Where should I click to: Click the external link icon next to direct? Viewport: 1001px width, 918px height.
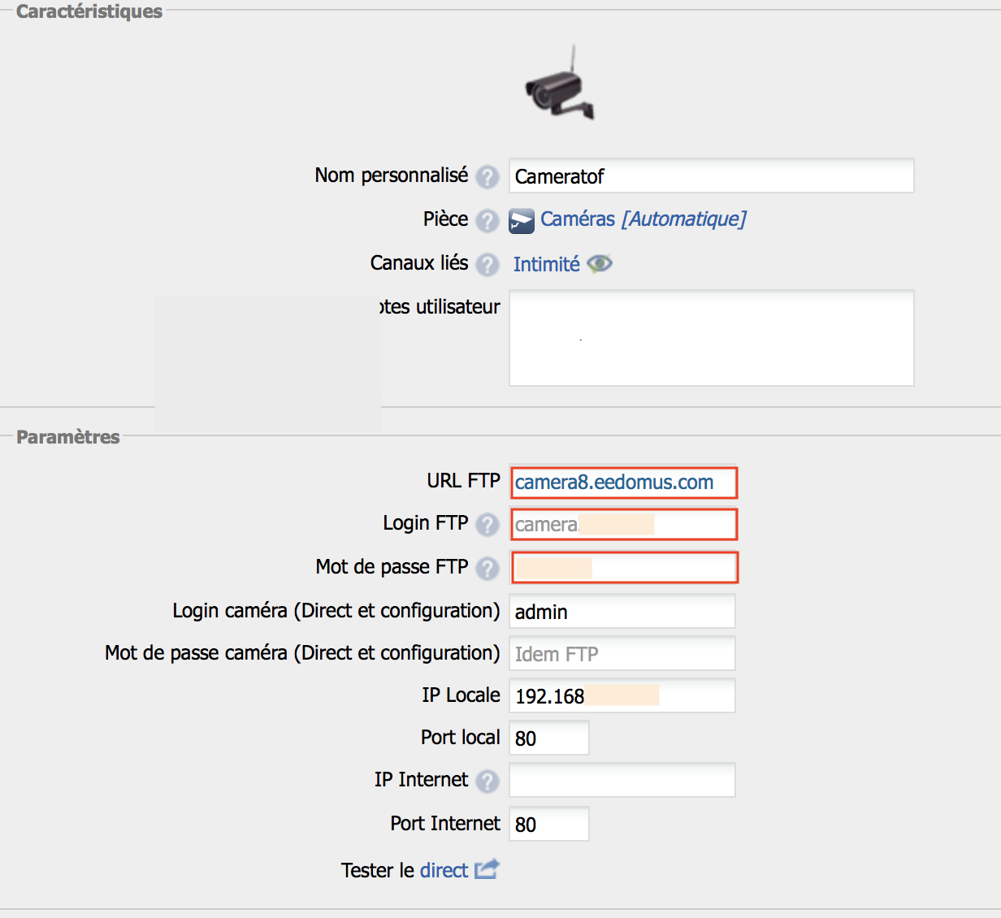tap(487, 870)
